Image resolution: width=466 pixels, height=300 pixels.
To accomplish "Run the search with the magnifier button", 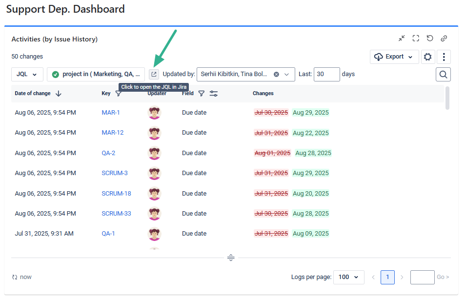I will pos(443,74).
